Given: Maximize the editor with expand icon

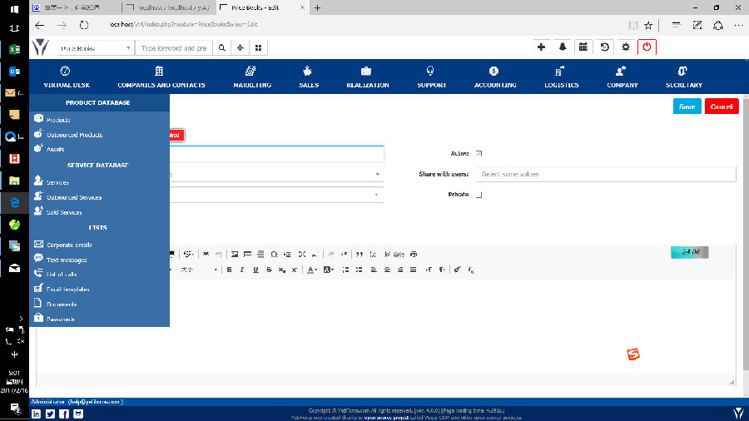Looking at the screenshot, I should (x=302, y=255).
